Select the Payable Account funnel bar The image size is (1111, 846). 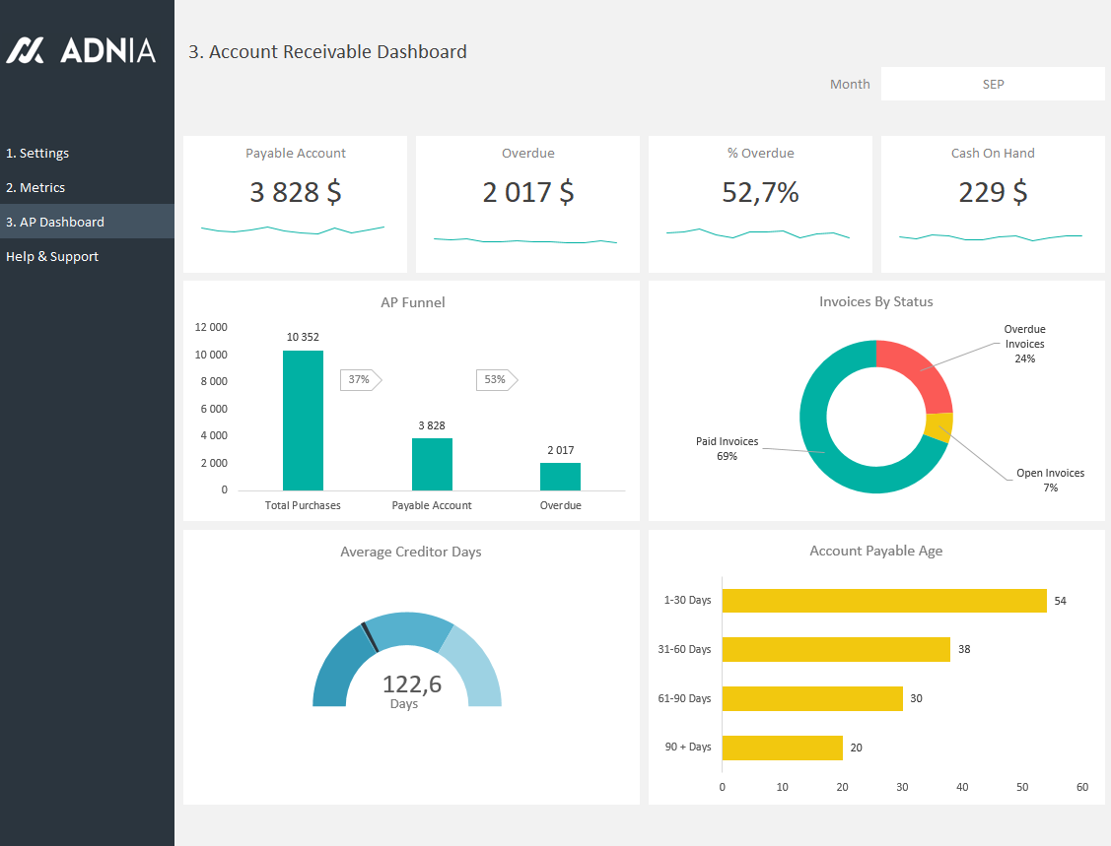pyautogui.click(x=432, y=464)
